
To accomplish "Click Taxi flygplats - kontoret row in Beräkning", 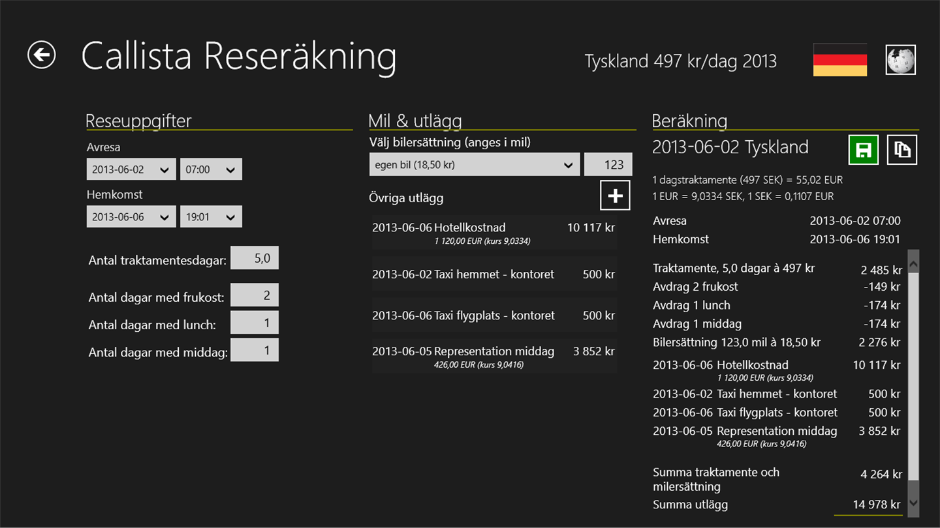I will [x=777, y=413].
